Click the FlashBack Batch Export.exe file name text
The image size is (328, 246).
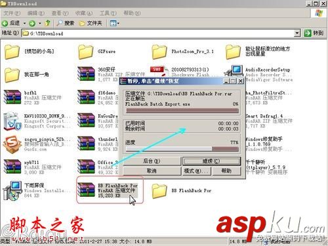click(x=157, y=104)
